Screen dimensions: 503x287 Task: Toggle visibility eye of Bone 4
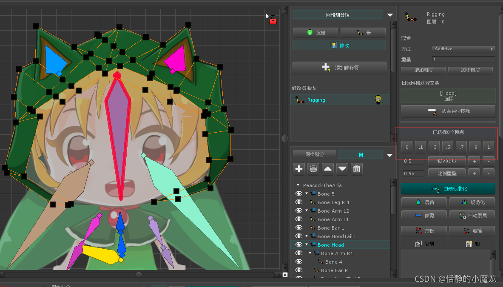(x=298, y=261)
